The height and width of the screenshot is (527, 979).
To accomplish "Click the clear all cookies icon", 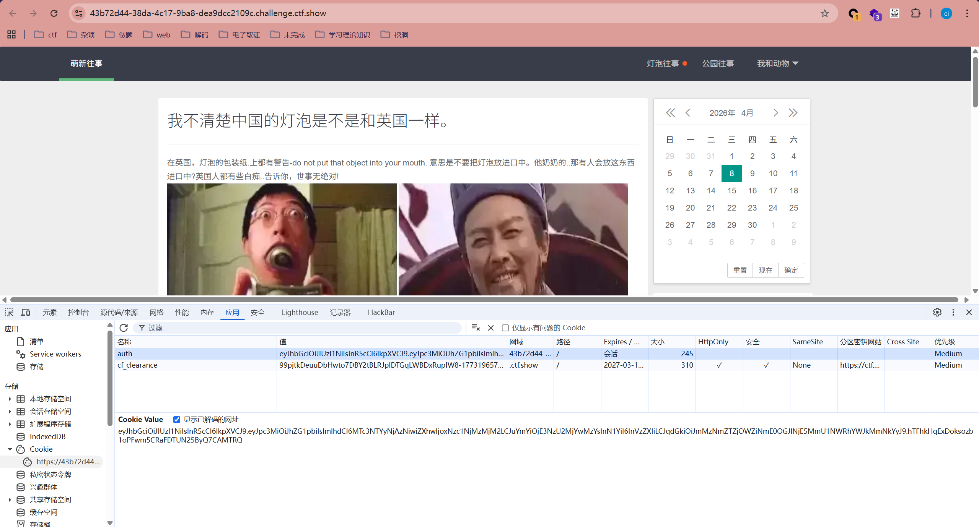I will click(x=476, y=328).
